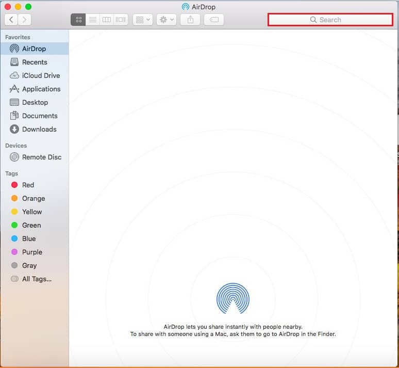Click the Devices section header

(x=16, y=146)
